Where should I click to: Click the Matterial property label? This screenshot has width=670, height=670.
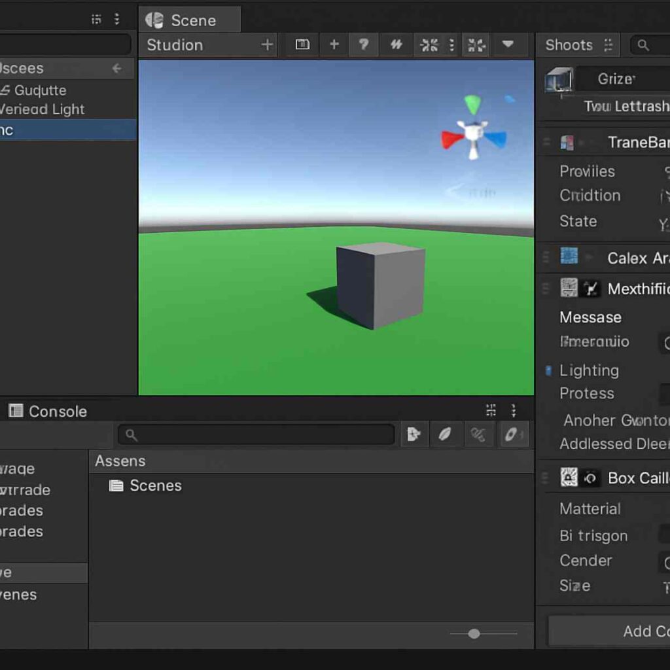[x=590, y=508]
